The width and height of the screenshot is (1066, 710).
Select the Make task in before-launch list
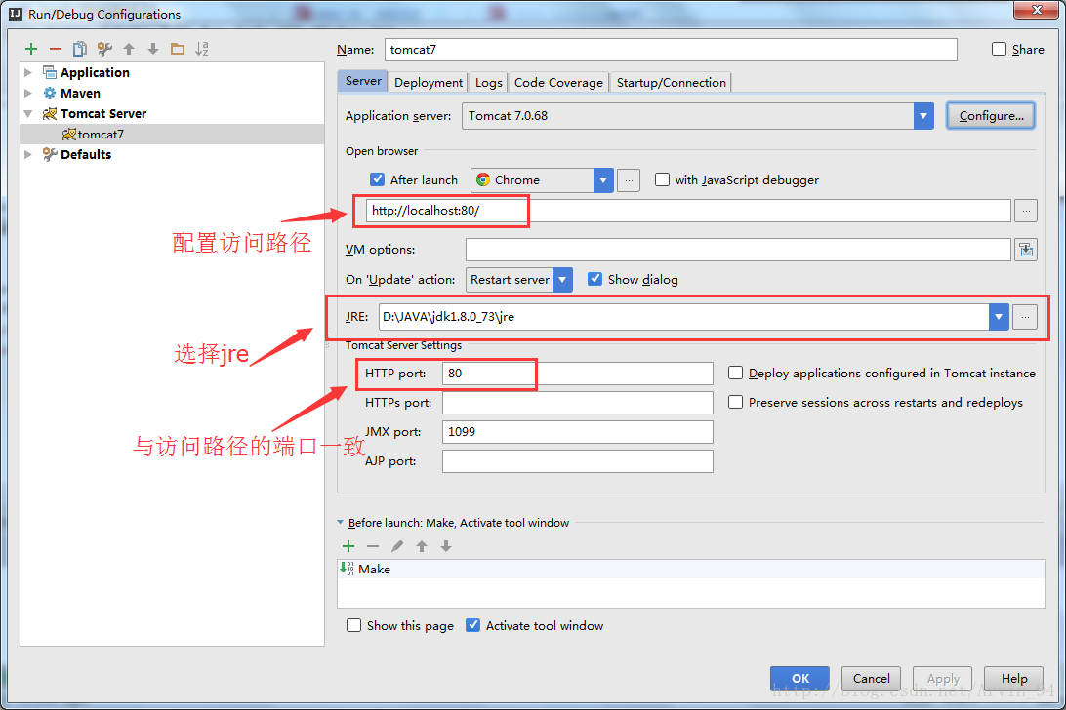pos(691,570)
